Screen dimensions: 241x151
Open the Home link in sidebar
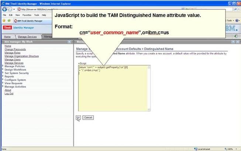(x=8, y=46)
